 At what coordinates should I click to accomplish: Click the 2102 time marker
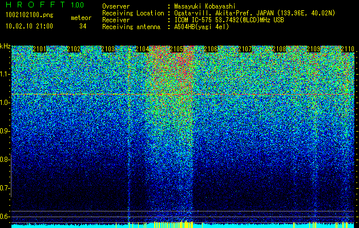74,49
